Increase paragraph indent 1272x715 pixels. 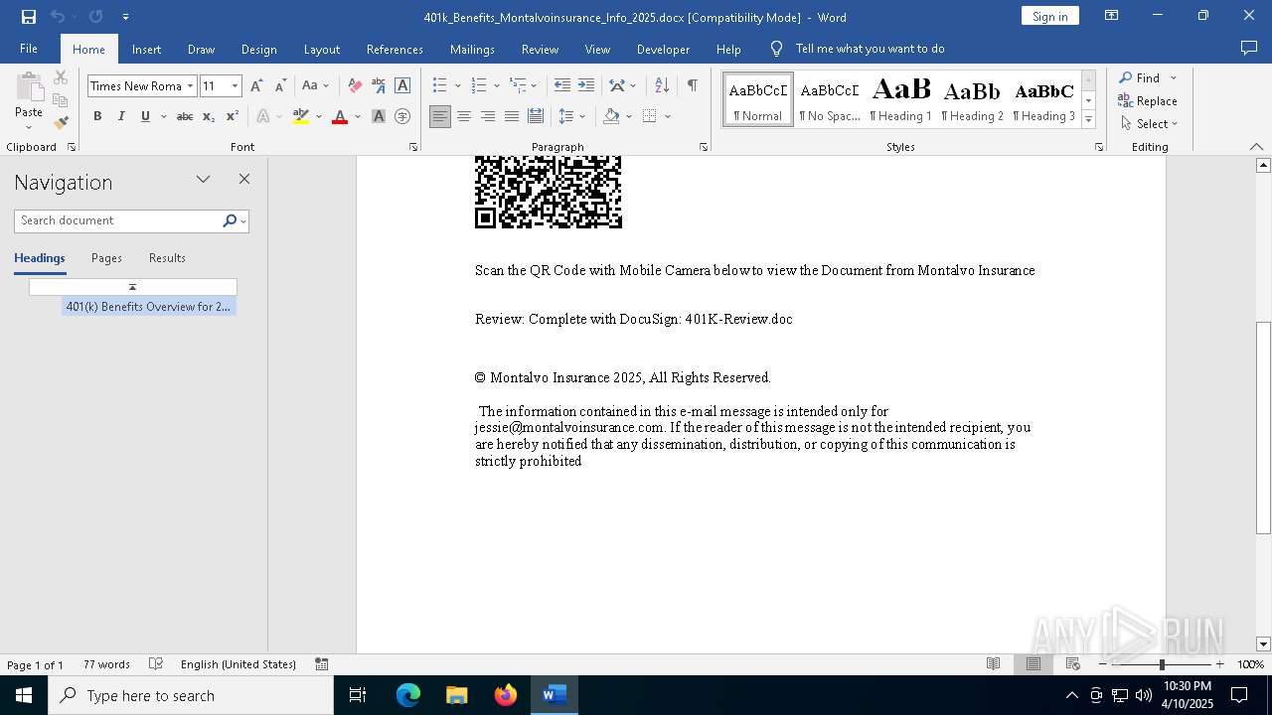tap(586, 86)
